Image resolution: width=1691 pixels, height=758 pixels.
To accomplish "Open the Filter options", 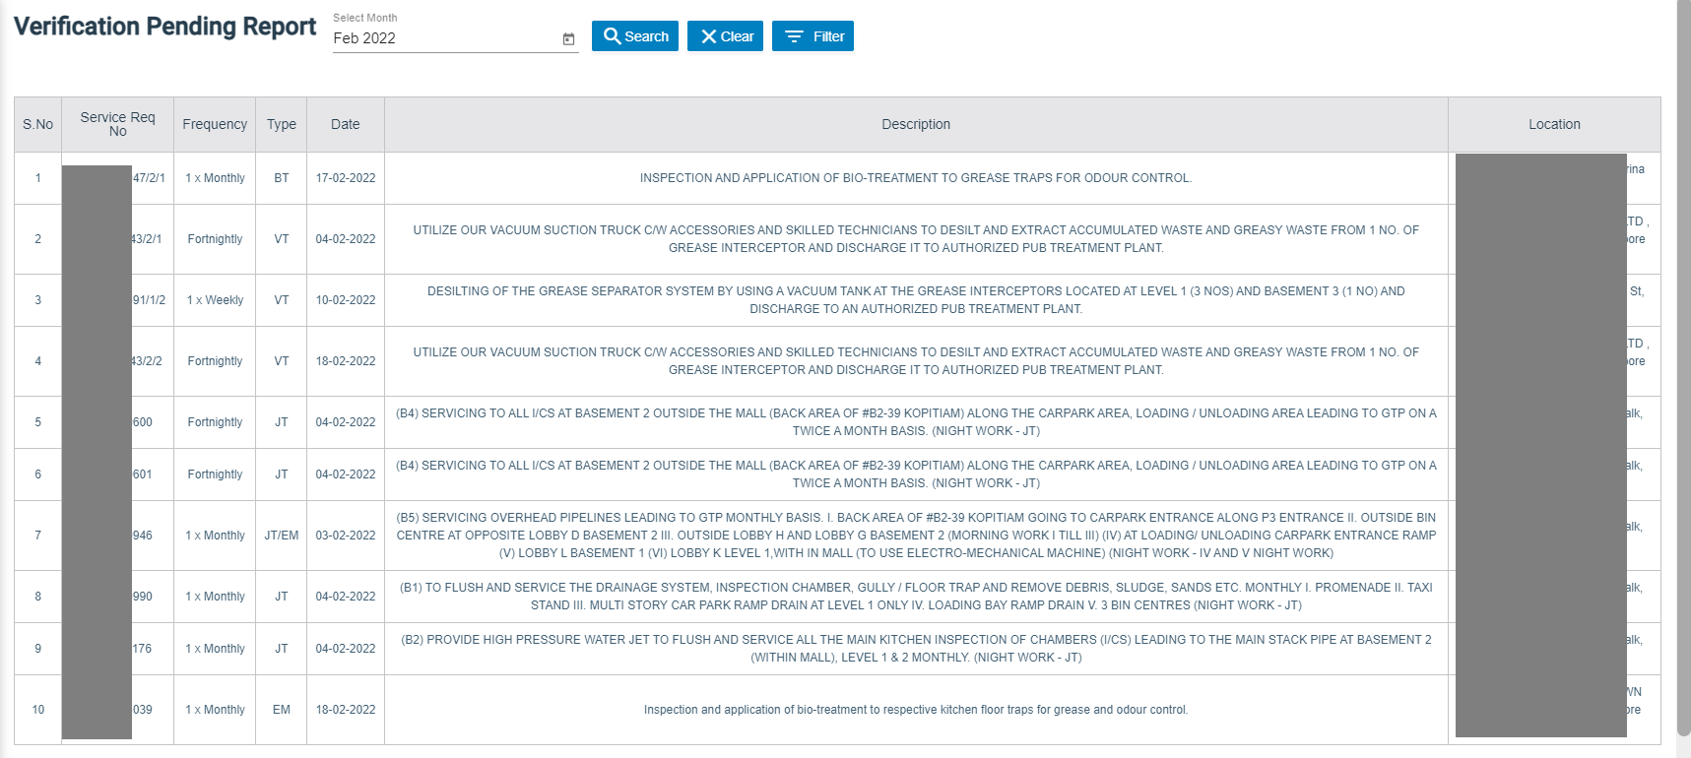I will (813, 36).
